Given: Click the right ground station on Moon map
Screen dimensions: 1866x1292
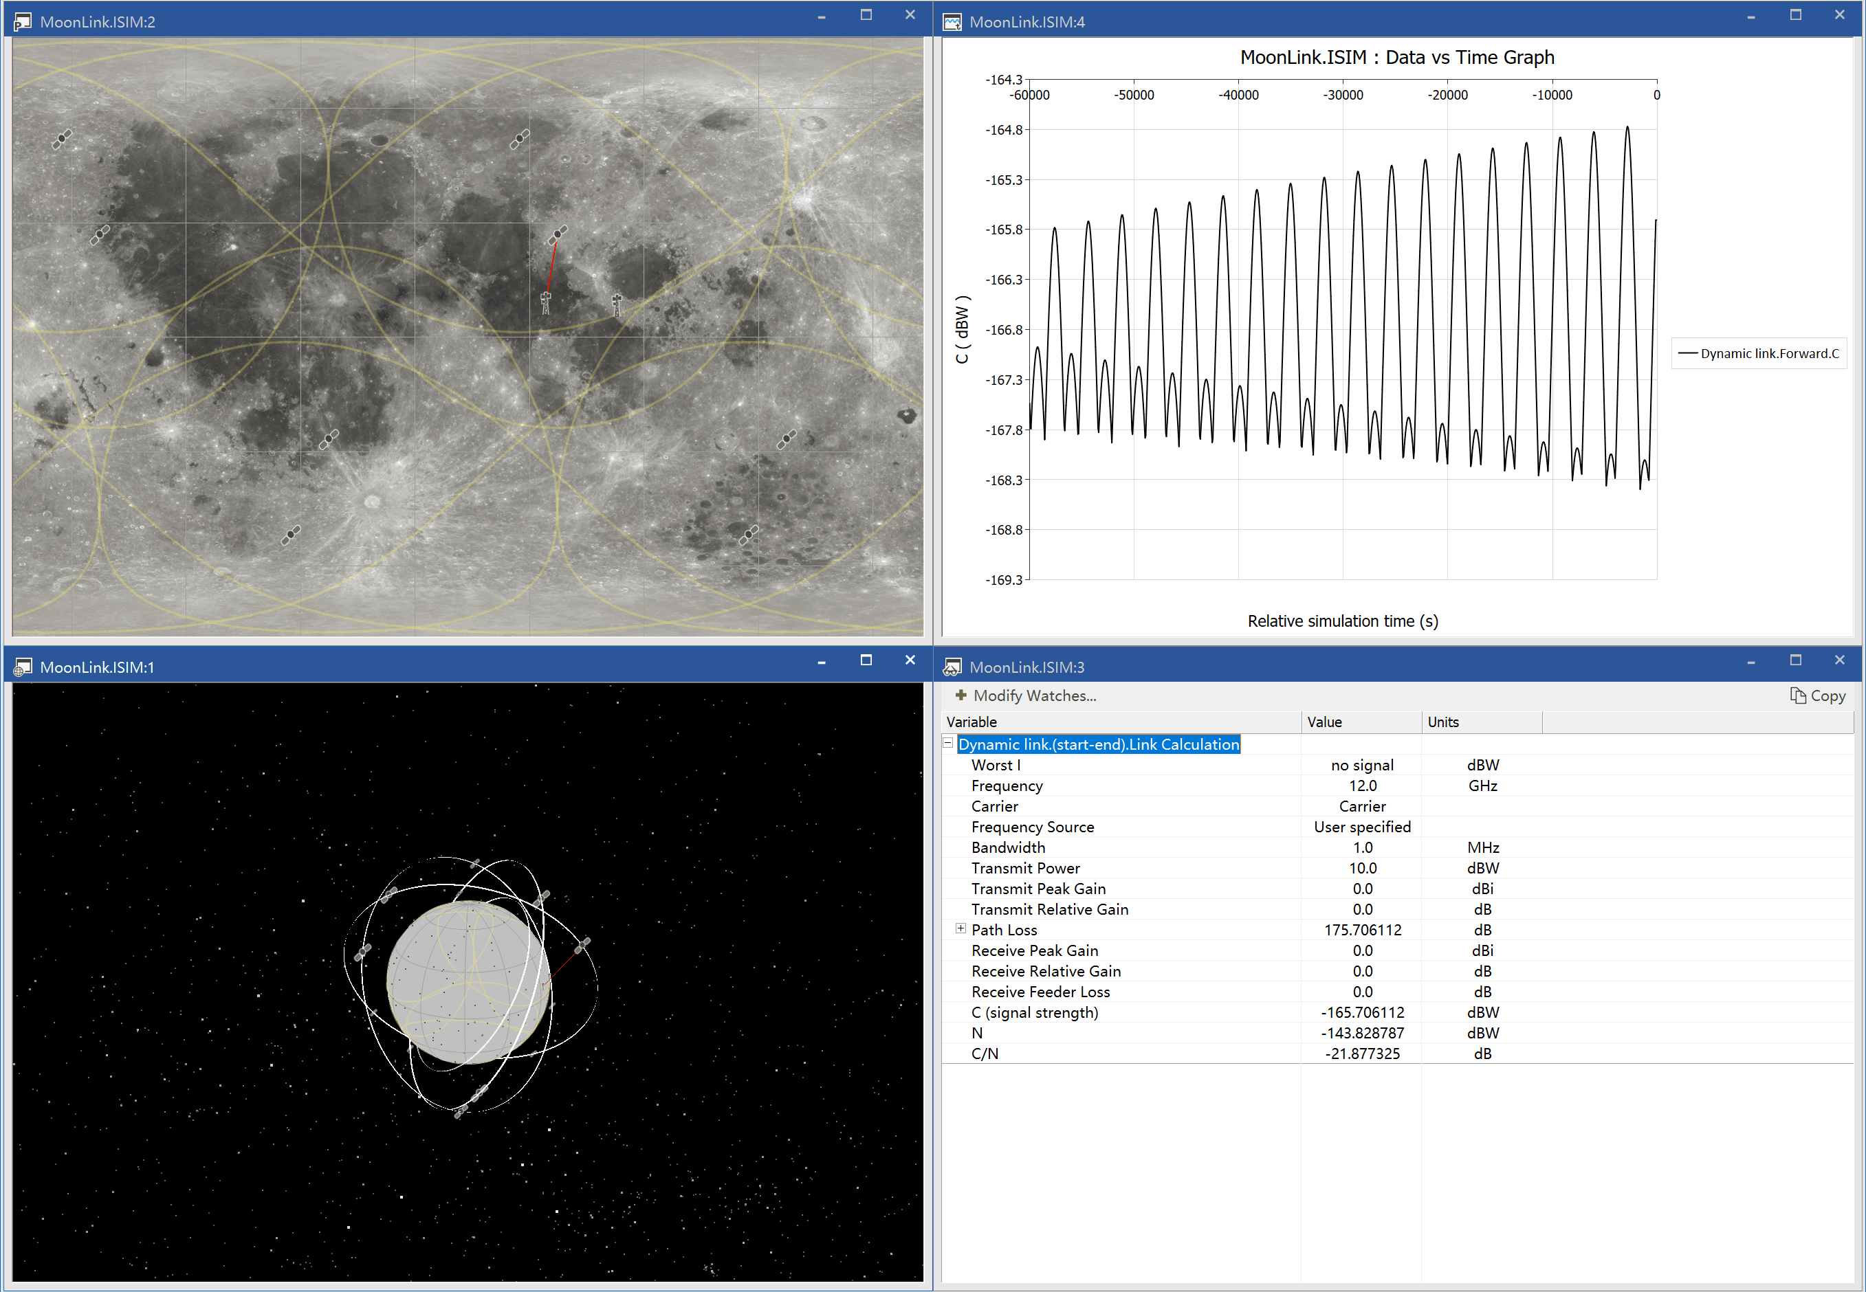Looking at the screenshot, I should tap(617, 304).
